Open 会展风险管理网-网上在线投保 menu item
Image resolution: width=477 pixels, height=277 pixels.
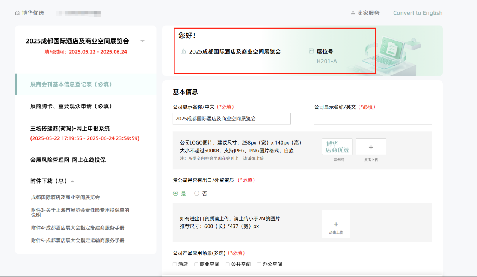pyautogui.click(x=68, y=160)
